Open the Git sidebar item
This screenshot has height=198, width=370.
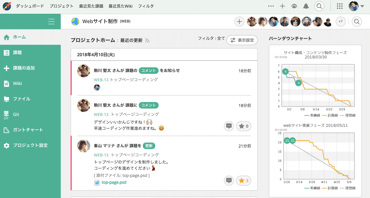(x=16, y=114)
